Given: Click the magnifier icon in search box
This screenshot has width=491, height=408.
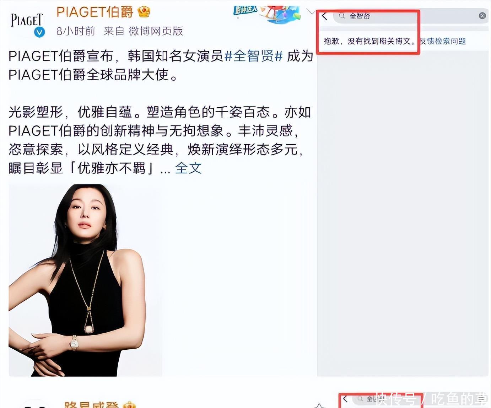Looking at the screenshot, I should pos(342,16).
